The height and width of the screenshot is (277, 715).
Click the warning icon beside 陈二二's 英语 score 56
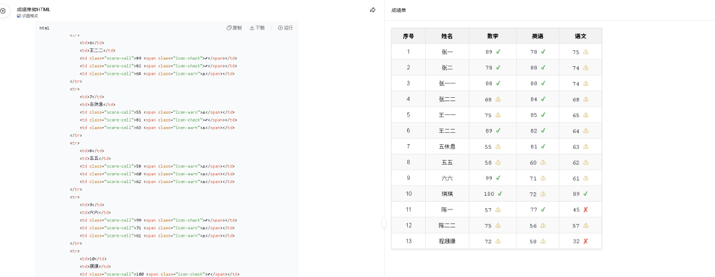[543, 225]
